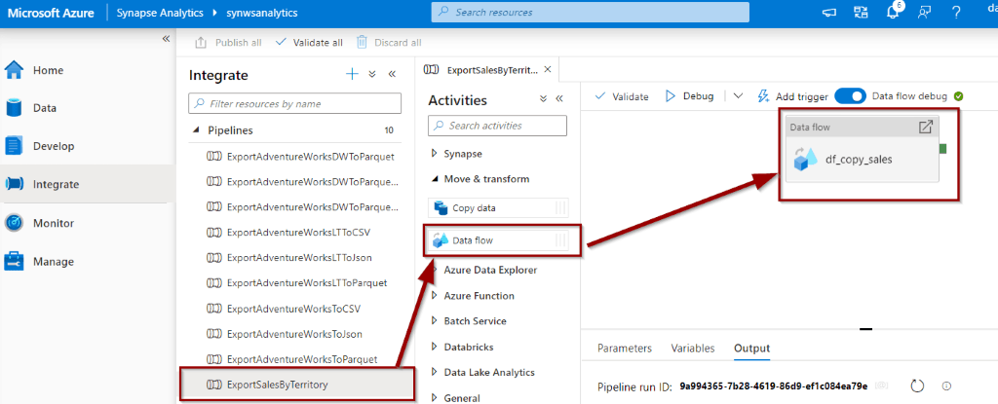Click the Data flow activity icon
Screen dimensions: 998x404
point(441,240)
